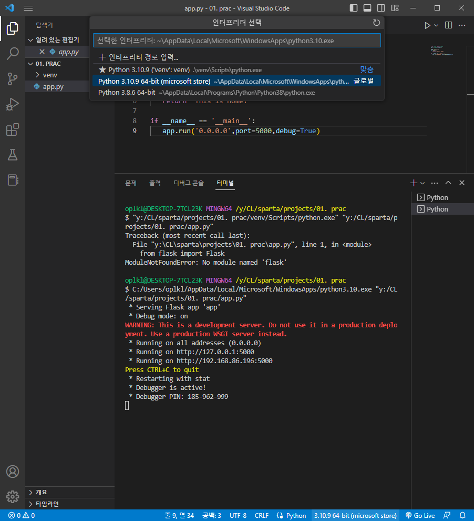
Task: Change indentation via 공백: 3
Action: click(212, 515)
